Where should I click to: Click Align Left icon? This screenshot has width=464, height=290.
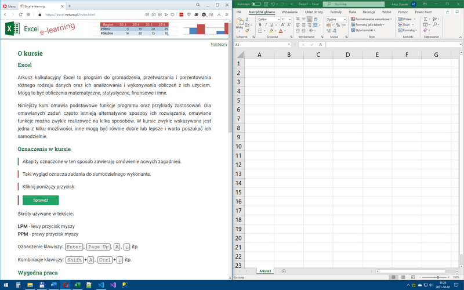298,25
